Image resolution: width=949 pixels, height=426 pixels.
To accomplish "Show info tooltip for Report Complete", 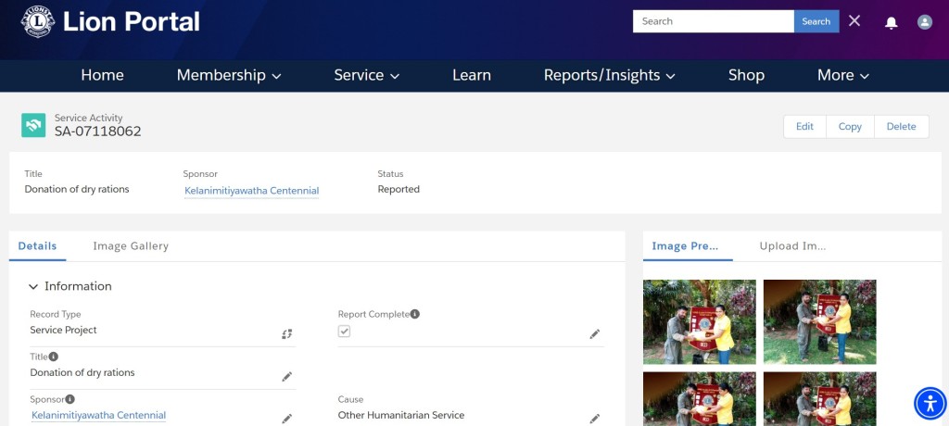I will pos(414,314).
